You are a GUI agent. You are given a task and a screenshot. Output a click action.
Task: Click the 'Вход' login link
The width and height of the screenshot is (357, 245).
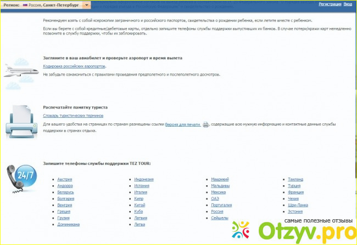tap(348, 4)
